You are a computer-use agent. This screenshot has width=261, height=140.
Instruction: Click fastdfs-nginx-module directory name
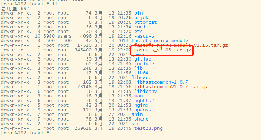coord(160,41)
